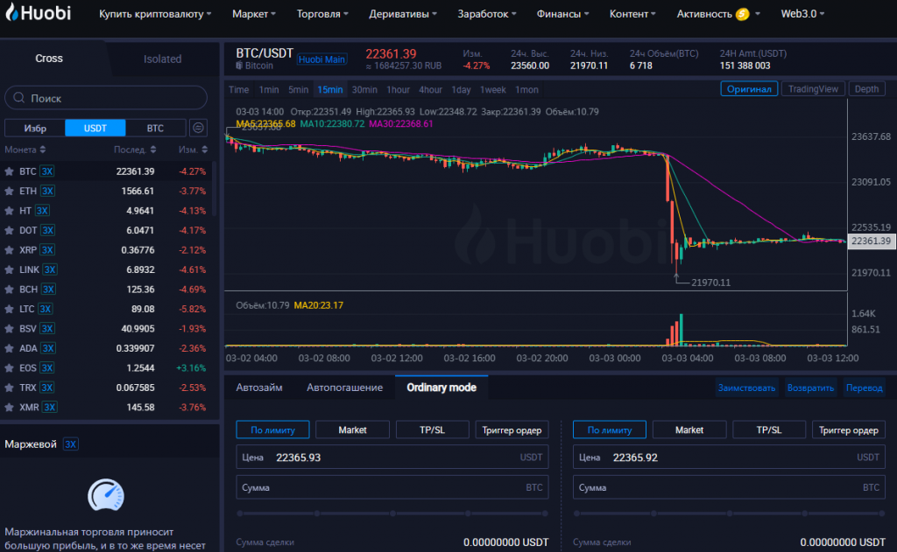This screenshot has width=897, height=552.
Task: Sort by coin name (Монета) arrows
Action: click(43, 150)
